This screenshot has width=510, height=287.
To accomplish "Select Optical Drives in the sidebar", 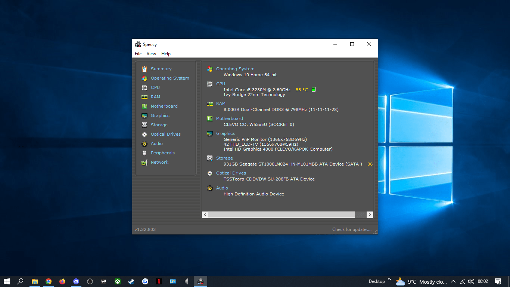I will point(165,134).
